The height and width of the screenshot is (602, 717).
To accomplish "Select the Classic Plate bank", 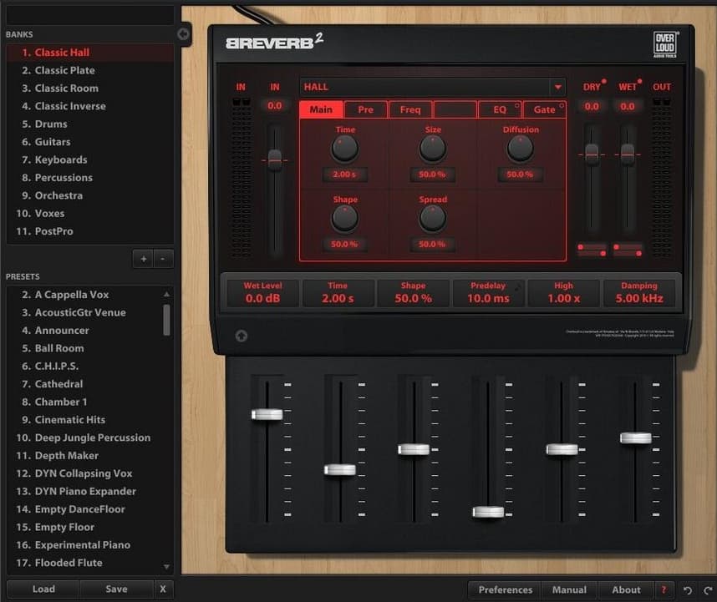I will coord(90,70).
